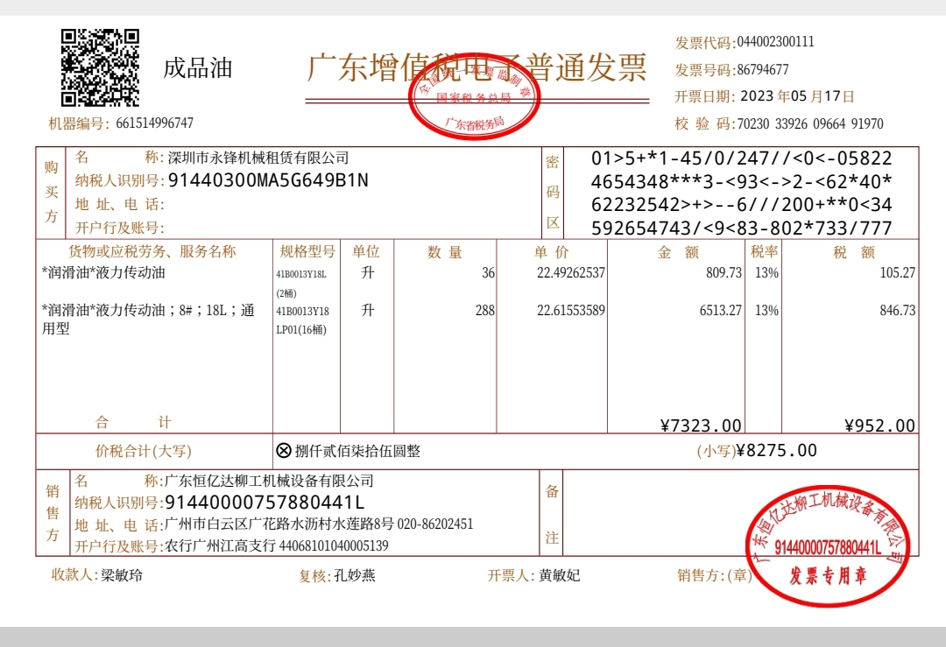Click the check code 70230 33926 09664 91970
The height and width of the screenshot is (647, 946).
(809, 124)
